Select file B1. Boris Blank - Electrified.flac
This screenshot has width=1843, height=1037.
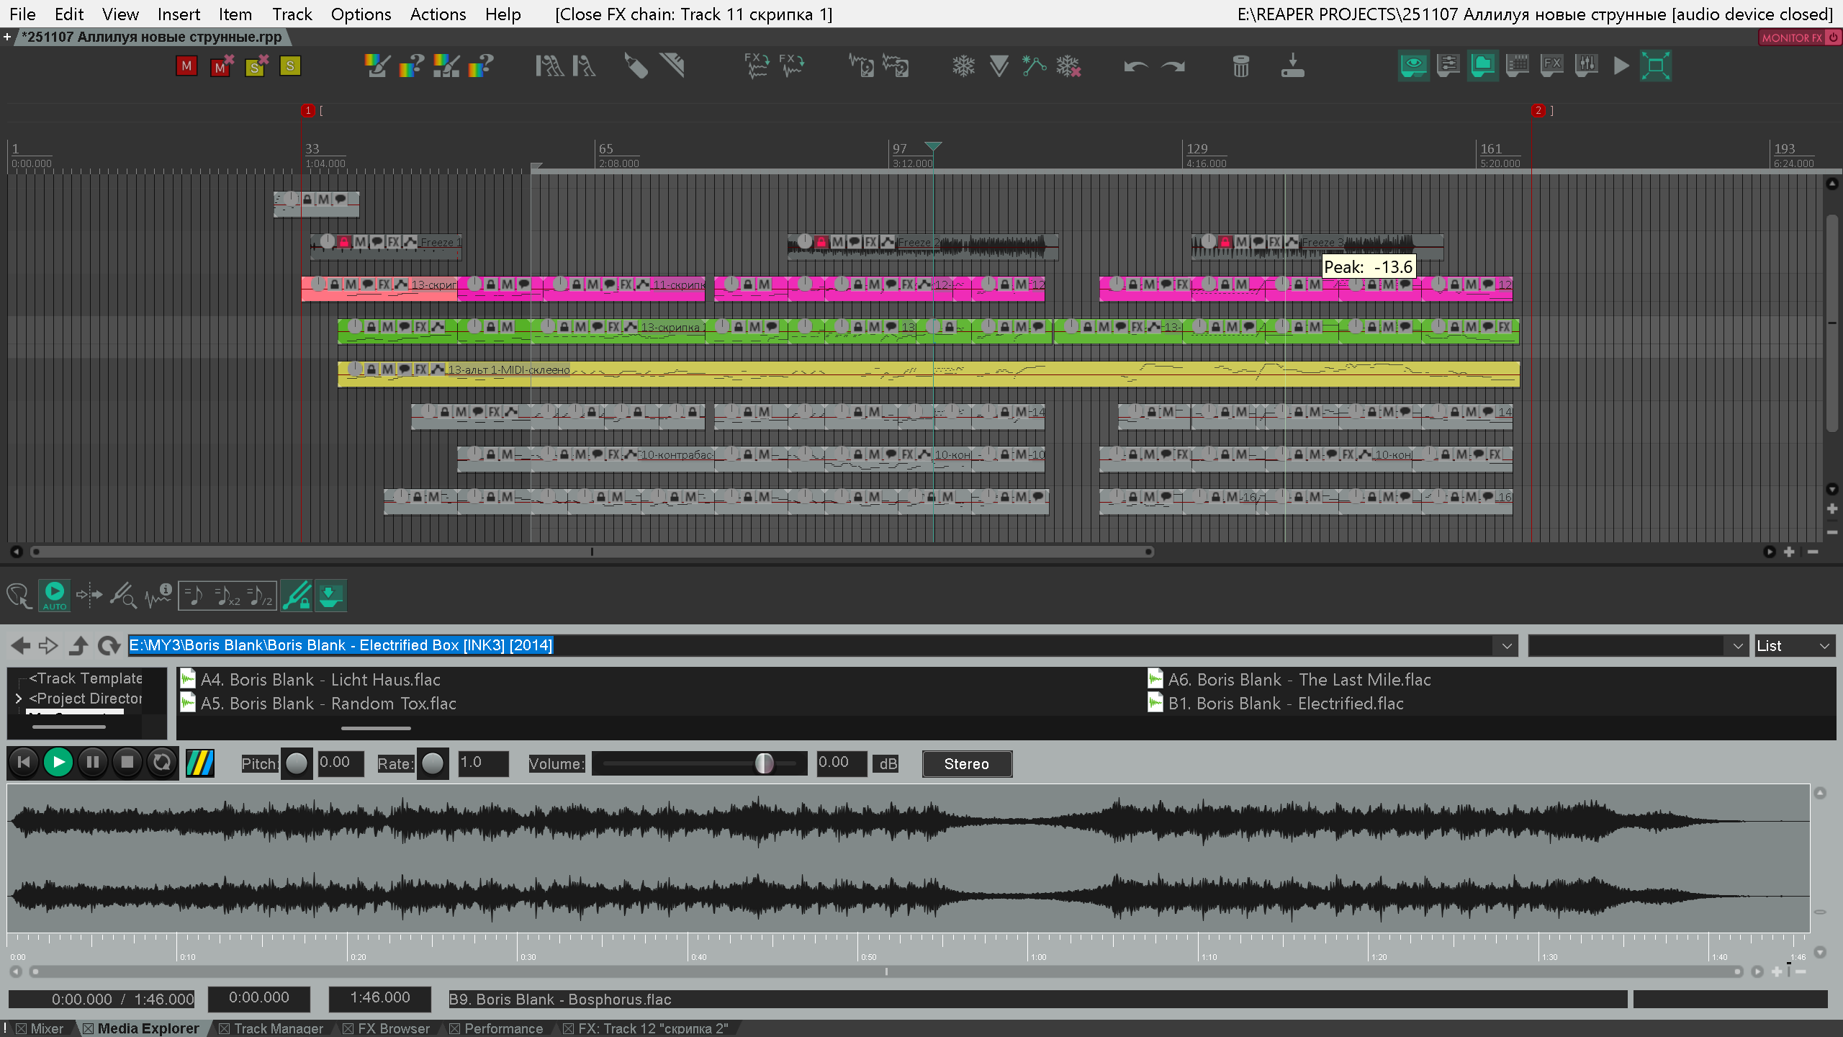point(1285,704)
